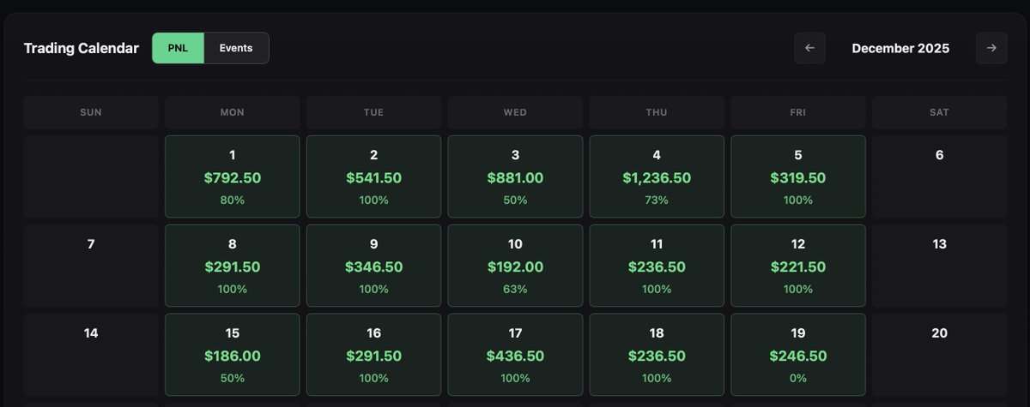Click the FRI column header
Screen dimensions: 1030x407
pos(798,112)
